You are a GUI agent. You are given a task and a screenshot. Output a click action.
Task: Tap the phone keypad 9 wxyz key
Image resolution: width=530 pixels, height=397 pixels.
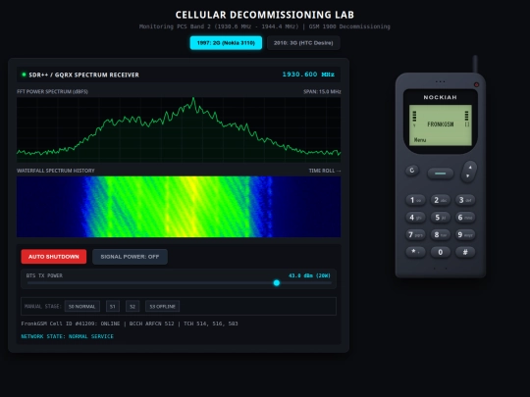(x=465, y=234)
